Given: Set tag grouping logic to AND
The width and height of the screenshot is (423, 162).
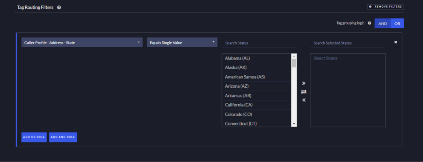Looking at the screenshot, I should click(383, 23).
